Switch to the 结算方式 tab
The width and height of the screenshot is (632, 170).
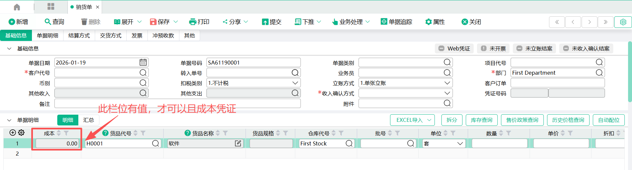(79, 35)
